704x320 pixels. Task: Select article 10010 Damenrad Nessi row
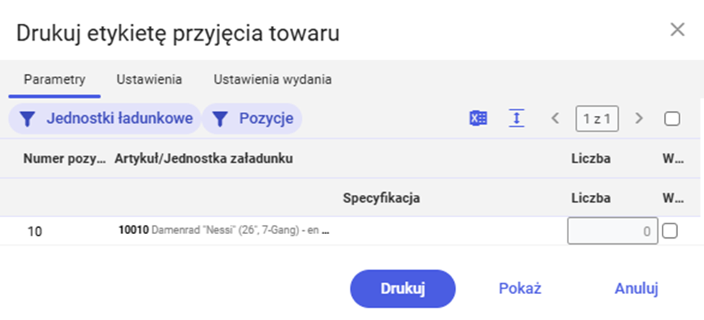(x=224, y=231)
